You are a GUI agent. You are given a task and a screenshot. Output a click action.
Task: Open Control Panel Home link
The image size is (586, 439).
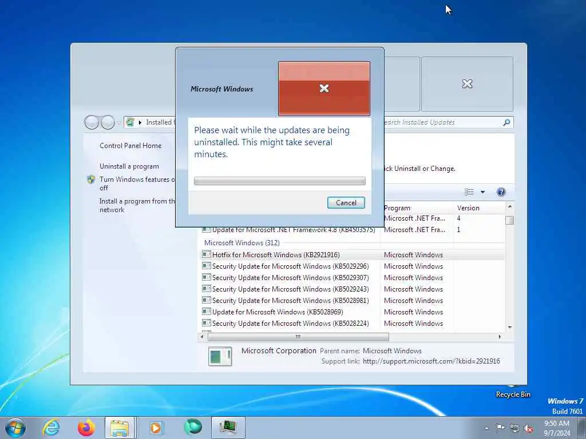click(130, 146)
